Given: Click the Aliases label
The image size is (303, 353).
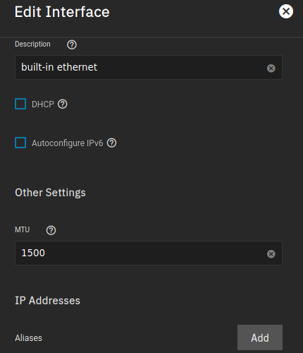Looking at the screenshot, I should tap(28, 338).
